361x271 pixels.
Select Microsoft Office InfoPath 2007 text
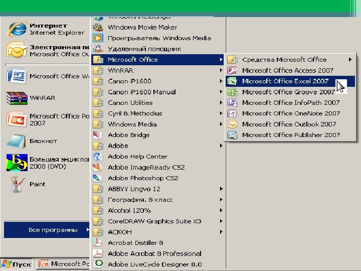(x=291, y=102)
